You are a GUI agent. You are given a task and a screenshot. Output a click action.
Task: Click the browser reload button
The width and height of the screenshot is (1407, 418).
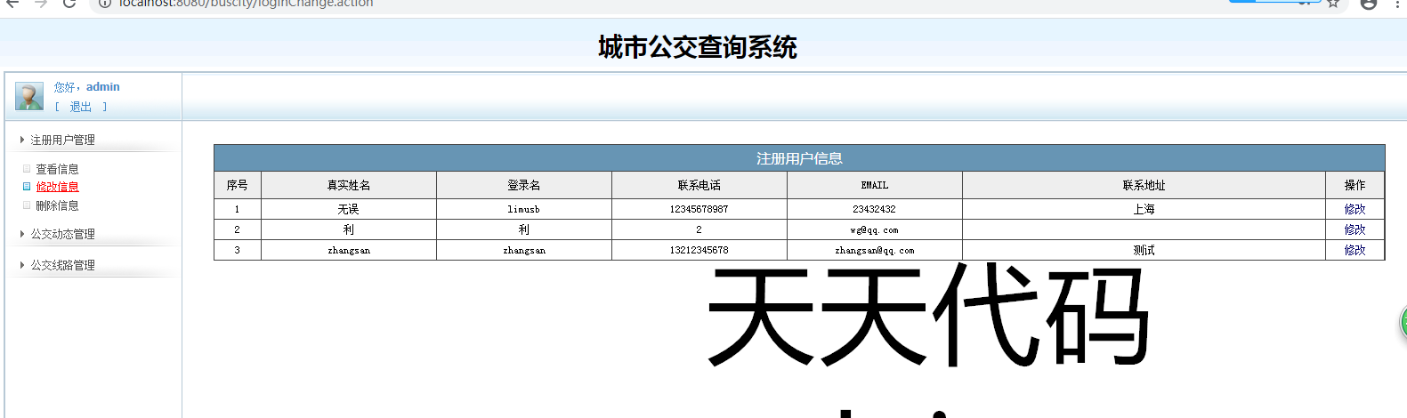[69, 4]
